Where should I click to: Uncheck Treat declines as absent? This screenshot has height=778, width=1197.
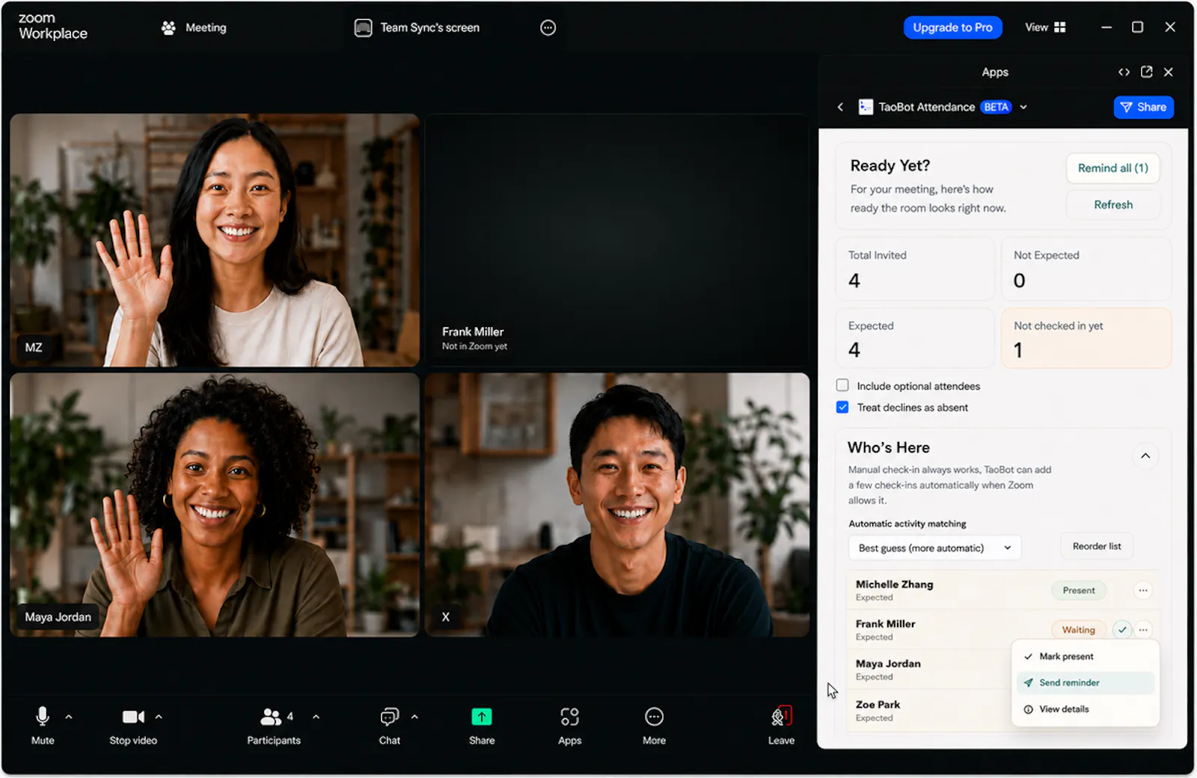(842, 407)
